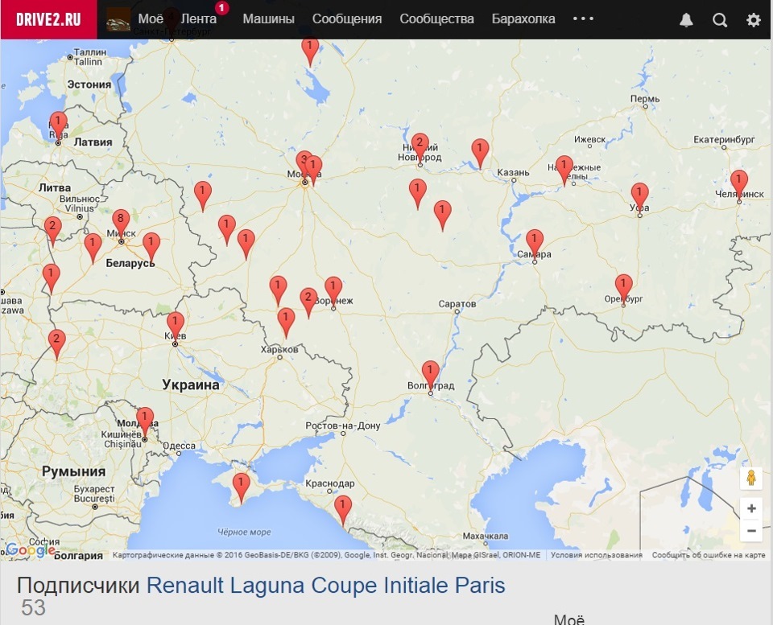This screenshot has width=773, height=625.
Task: Click the pin on Kiev
Action: (x=175, y=327)
